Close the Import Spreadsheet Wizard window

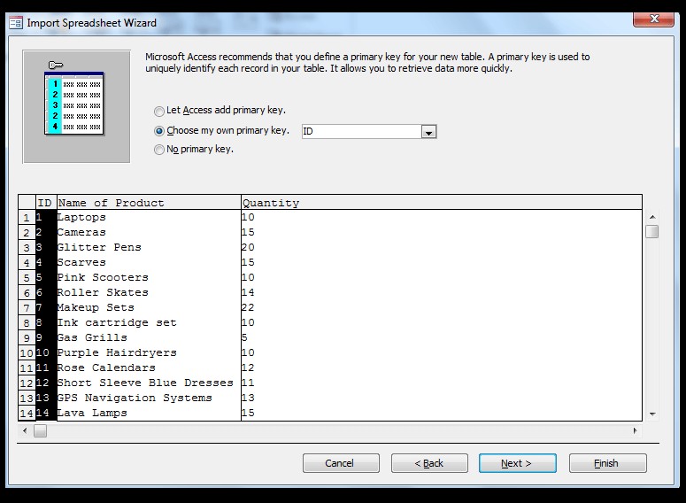click(653, 19)
